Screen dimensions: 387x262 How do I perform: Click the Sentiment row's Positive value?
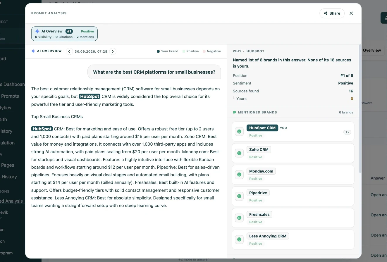pyautogui.click(x=346, y=83)
